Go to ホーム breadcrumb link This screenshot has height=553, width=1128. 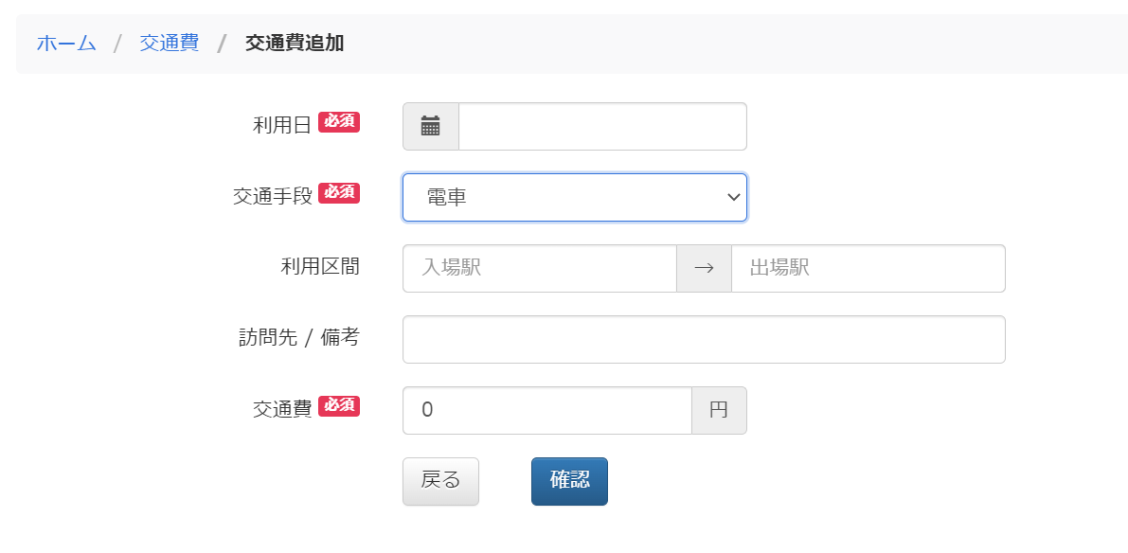(x=66, y=44)
